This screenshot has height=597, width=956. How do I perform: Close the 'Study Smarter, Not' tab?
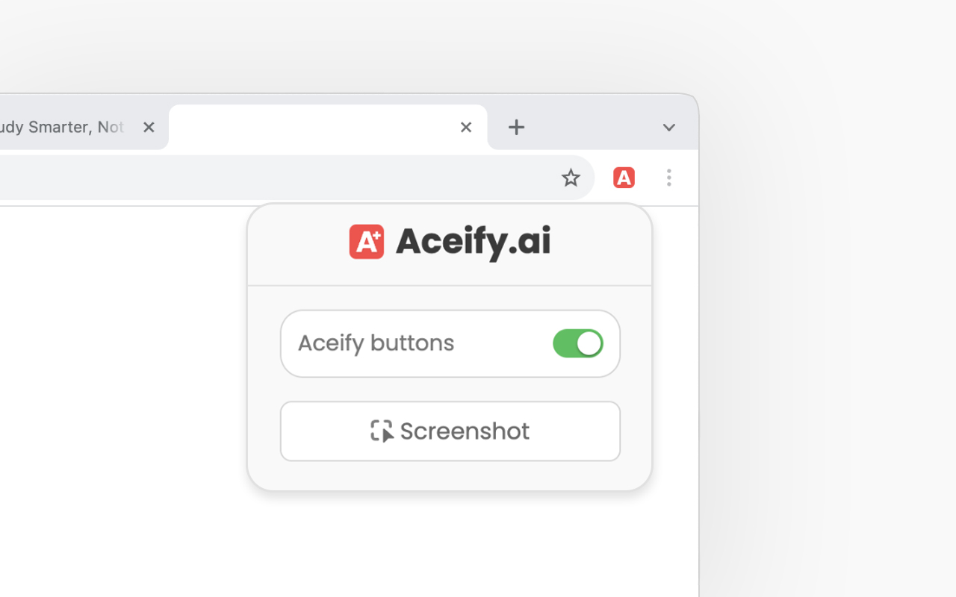point(149,127)
